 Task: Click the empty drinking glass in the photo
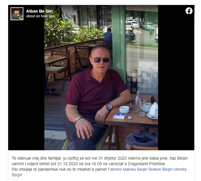coord(142,107)
